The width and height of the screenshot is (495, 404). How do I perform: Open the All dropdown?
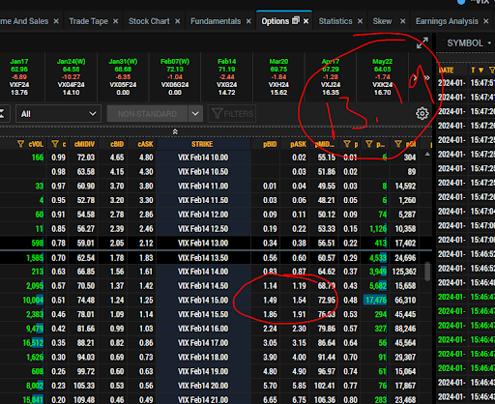pos(58,114)
